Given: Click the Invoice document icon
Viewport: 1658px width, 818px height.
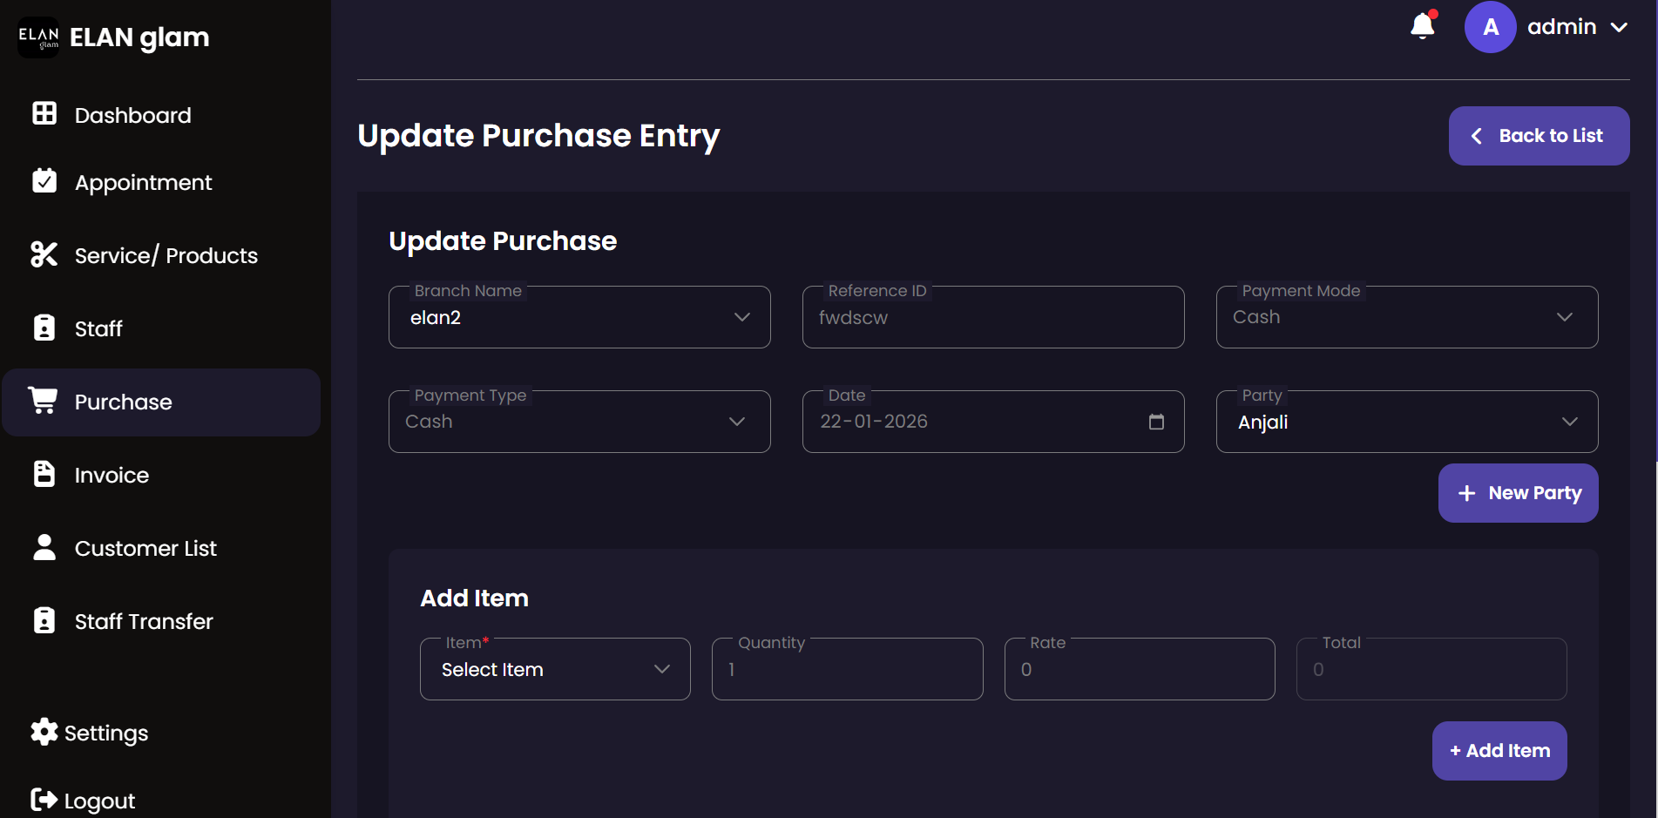Looking at the screenshot, I should tap(44, 474).
